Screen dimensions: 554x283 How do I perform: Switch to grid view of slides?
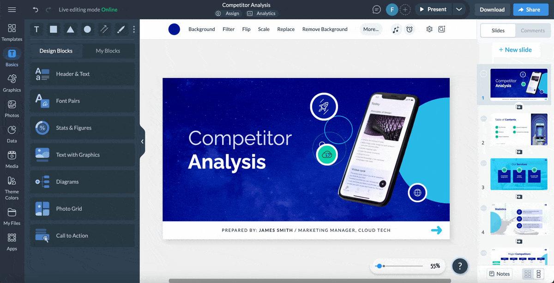(528, 274)
